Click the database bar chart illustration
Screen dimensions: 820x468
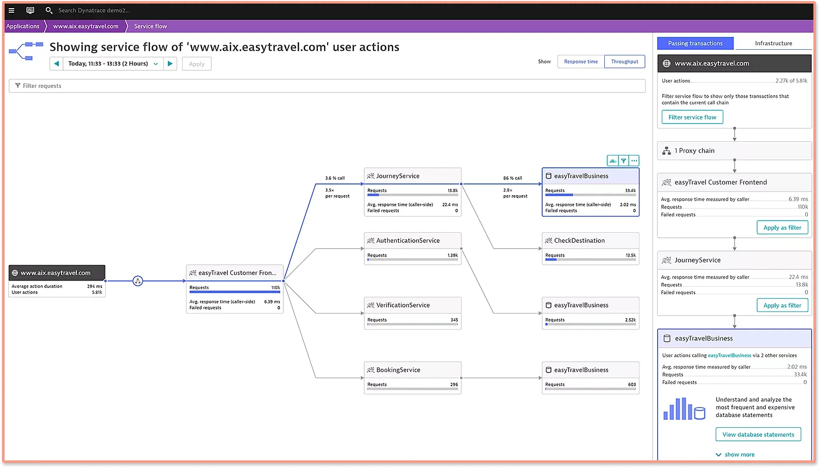[684, 409]
